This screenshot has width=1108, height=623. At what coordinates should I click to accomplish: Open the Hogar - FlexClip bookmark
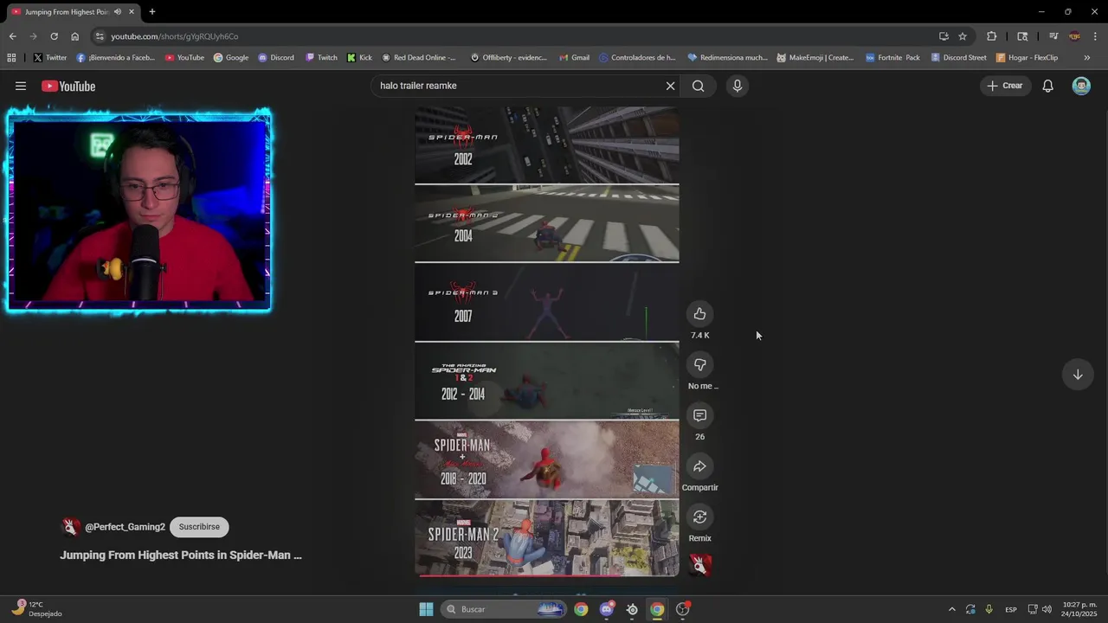(x=1027, y=58)
